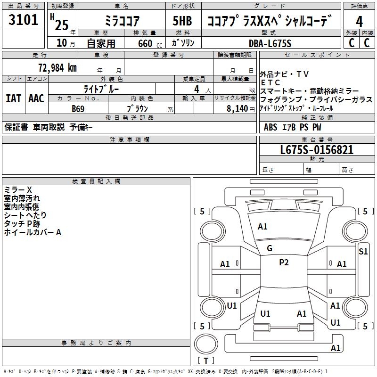Select the top-left [5] tire marker
The height and width of the screenshot is (377, 377).
[x=202, y=212]
